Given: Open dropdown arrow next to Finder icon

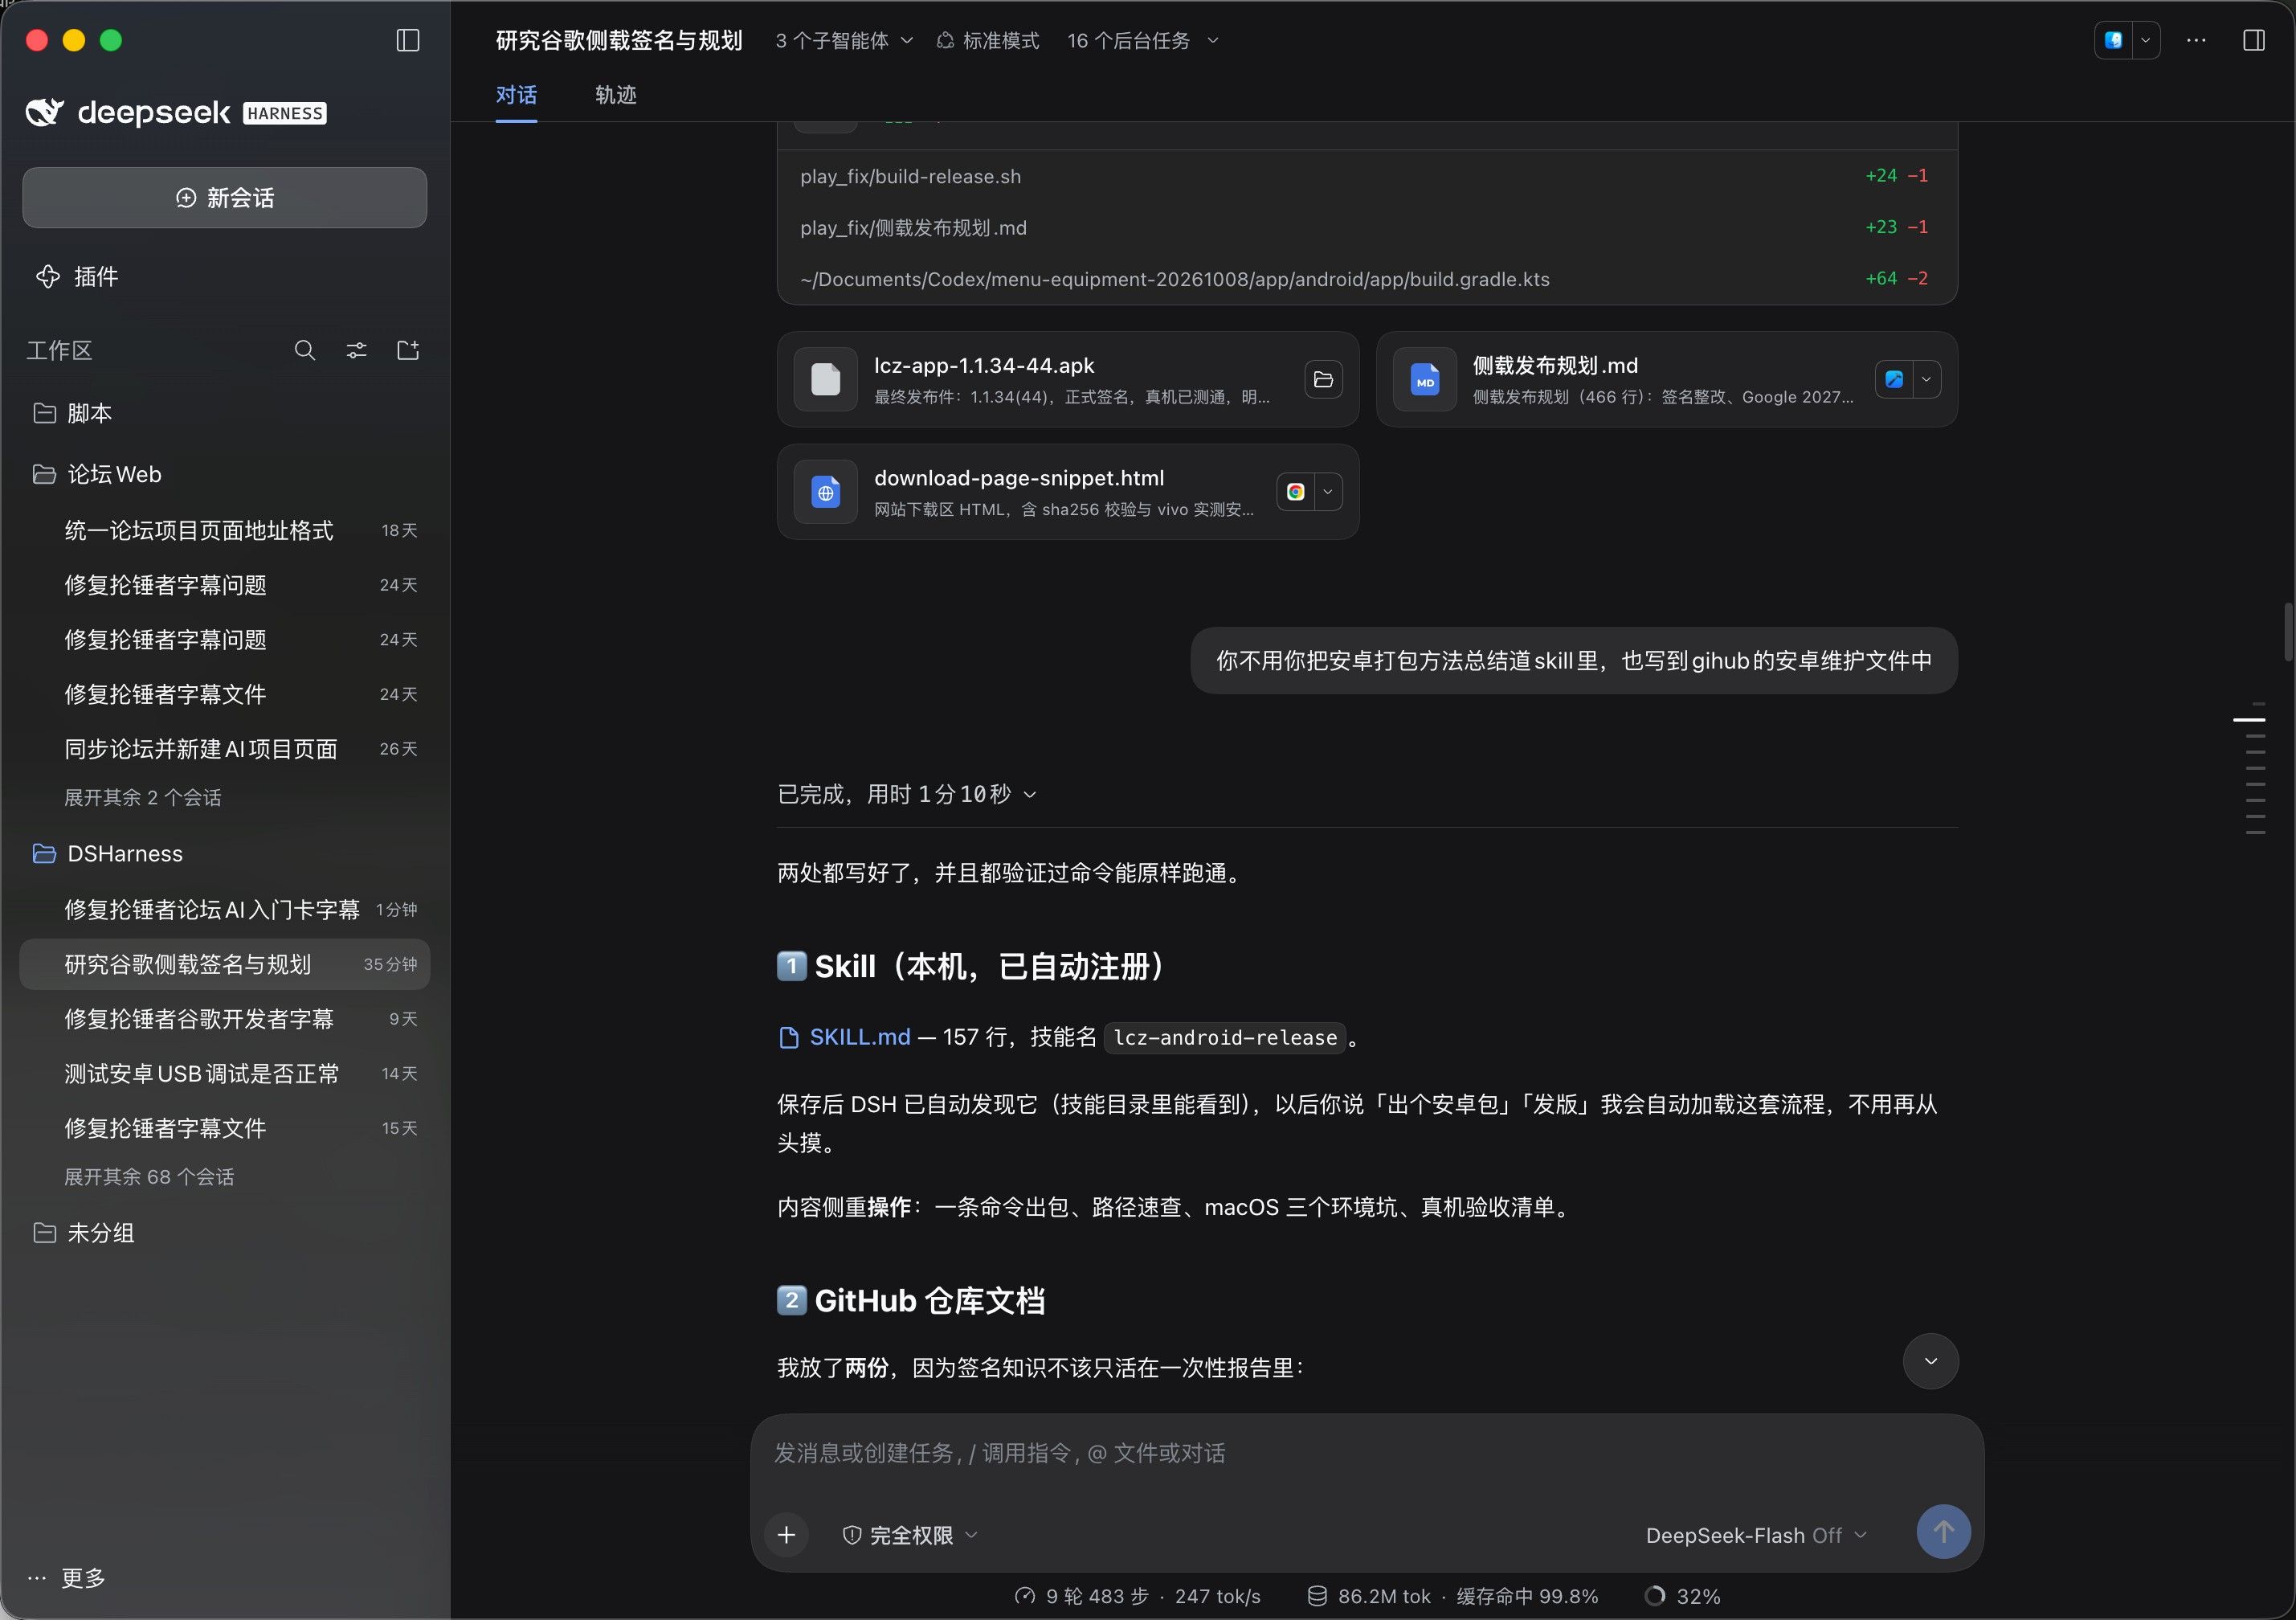Looking at the screenshot, I should pos(2145,40).
